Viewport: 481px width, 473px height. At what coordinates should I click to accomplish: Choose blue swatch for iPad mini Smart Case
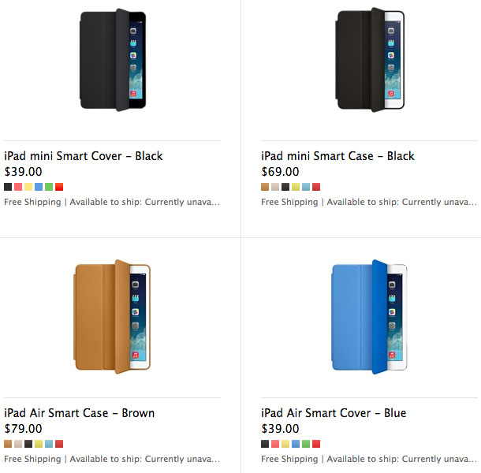[x=306, y=187]
